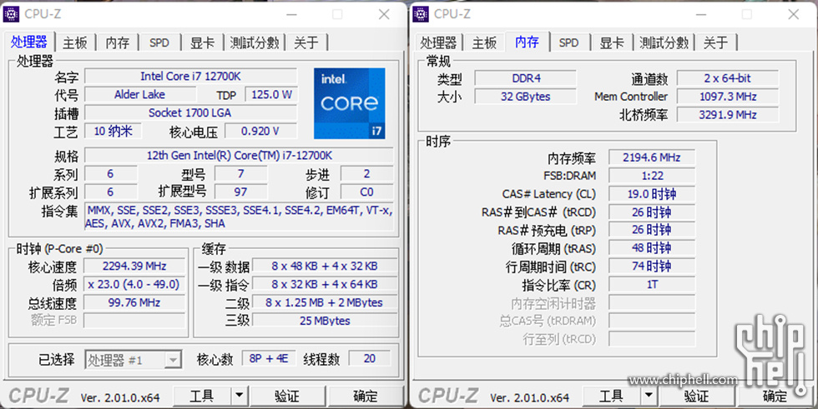The width and height of the screenshot is (818, 409).
Task: Click the instruction set text starting with MMX
Action: pos(240,217)
